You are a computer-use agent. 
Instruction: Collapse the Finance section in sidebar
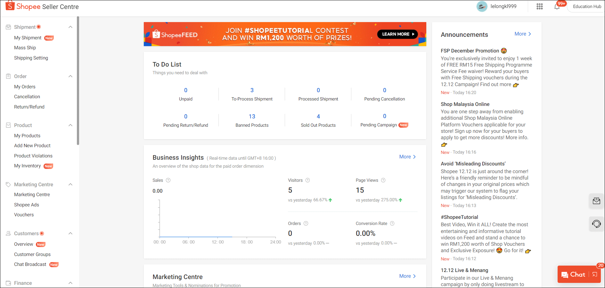coord(70,283)
